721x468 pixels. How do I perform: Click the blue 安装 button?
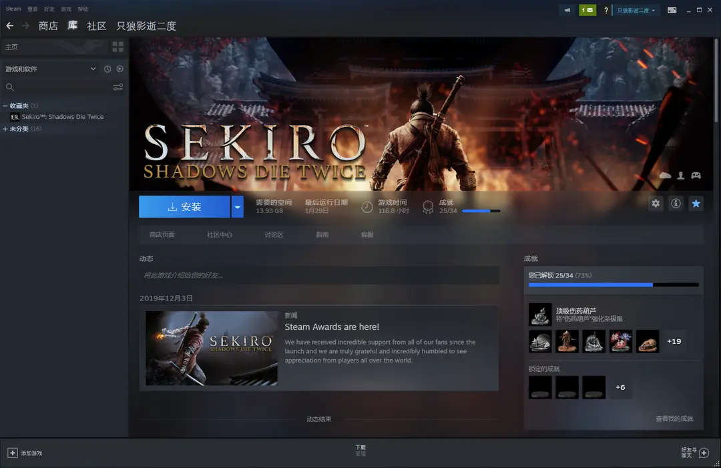point(184,207)
